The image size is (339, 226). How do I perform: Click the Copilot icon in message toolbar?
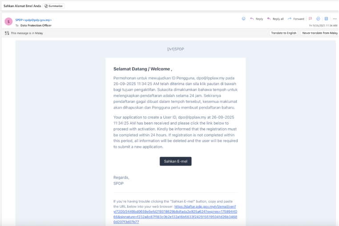click(318, 19)
